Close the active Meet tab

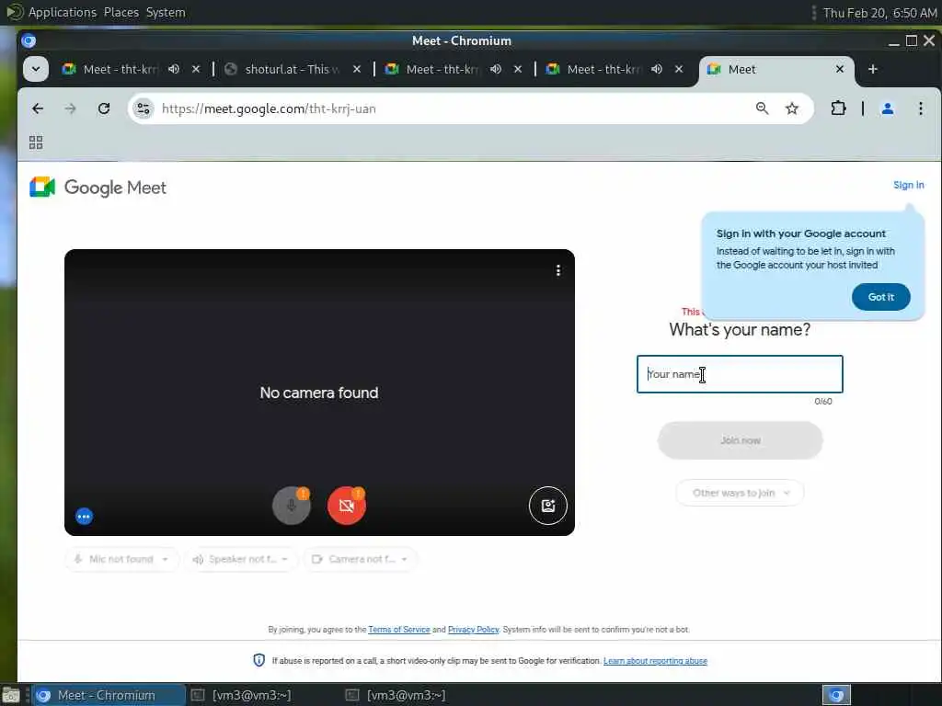[840, 69]
